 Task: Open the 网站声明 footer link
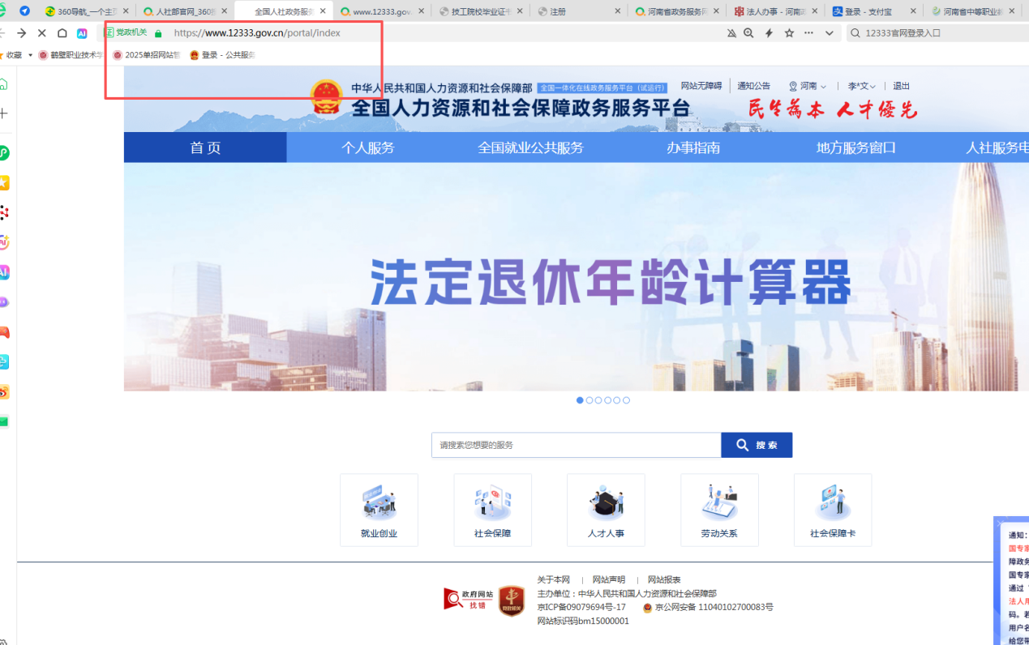pyautogui.click(x=609, y=580)
